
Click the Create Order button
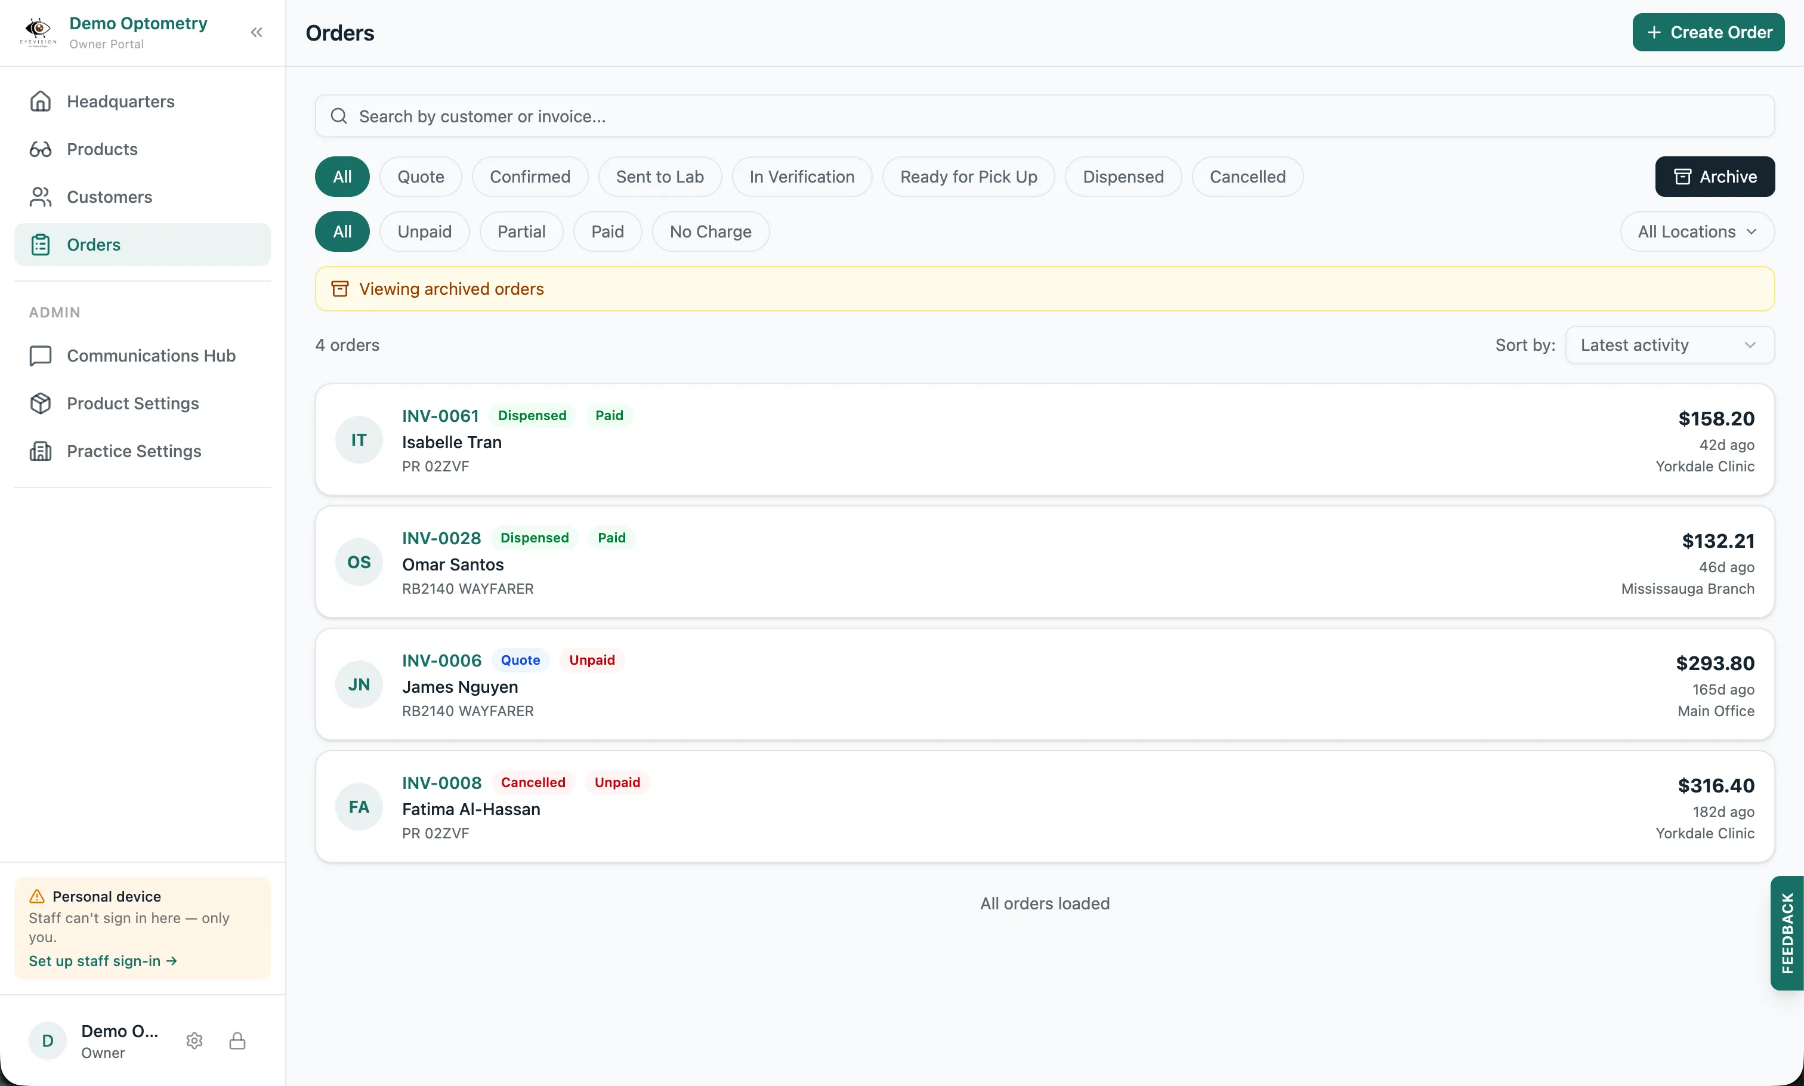[1707, 32]
